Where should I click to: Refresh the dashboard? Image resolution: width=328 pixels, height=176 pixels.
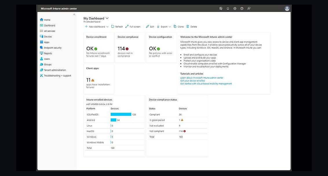[x=117, y=27]
